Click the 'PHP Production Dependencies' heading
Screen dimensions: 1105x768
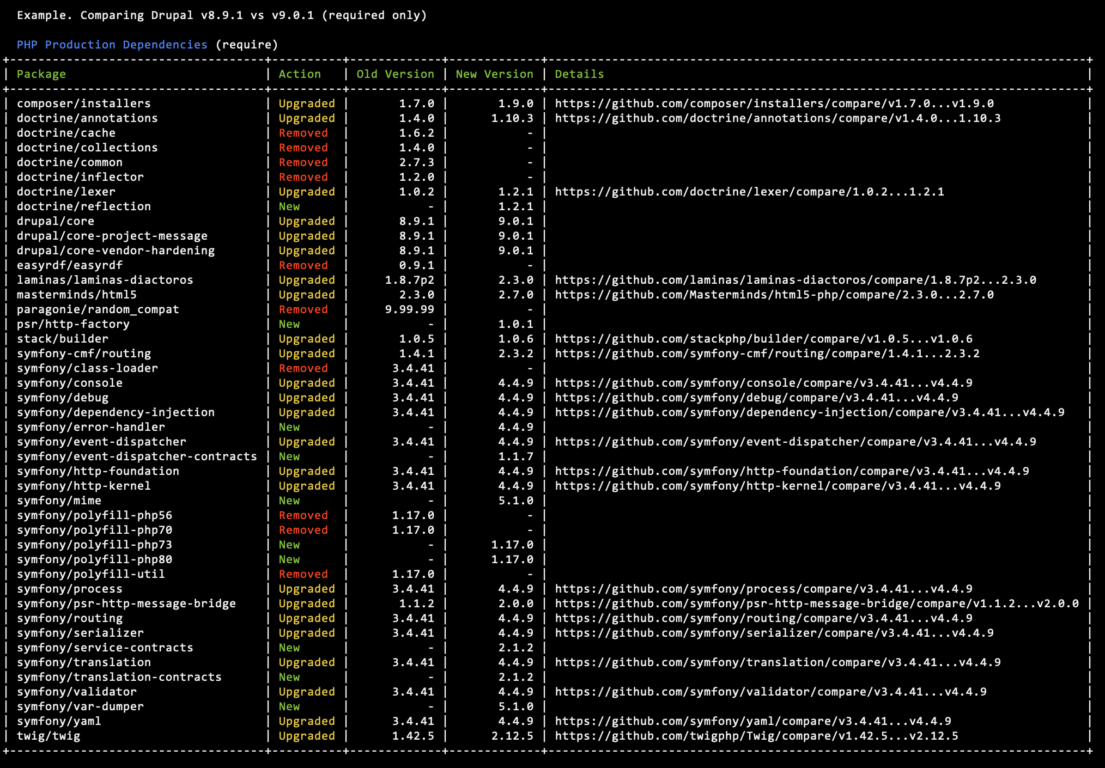coord(112,45)
